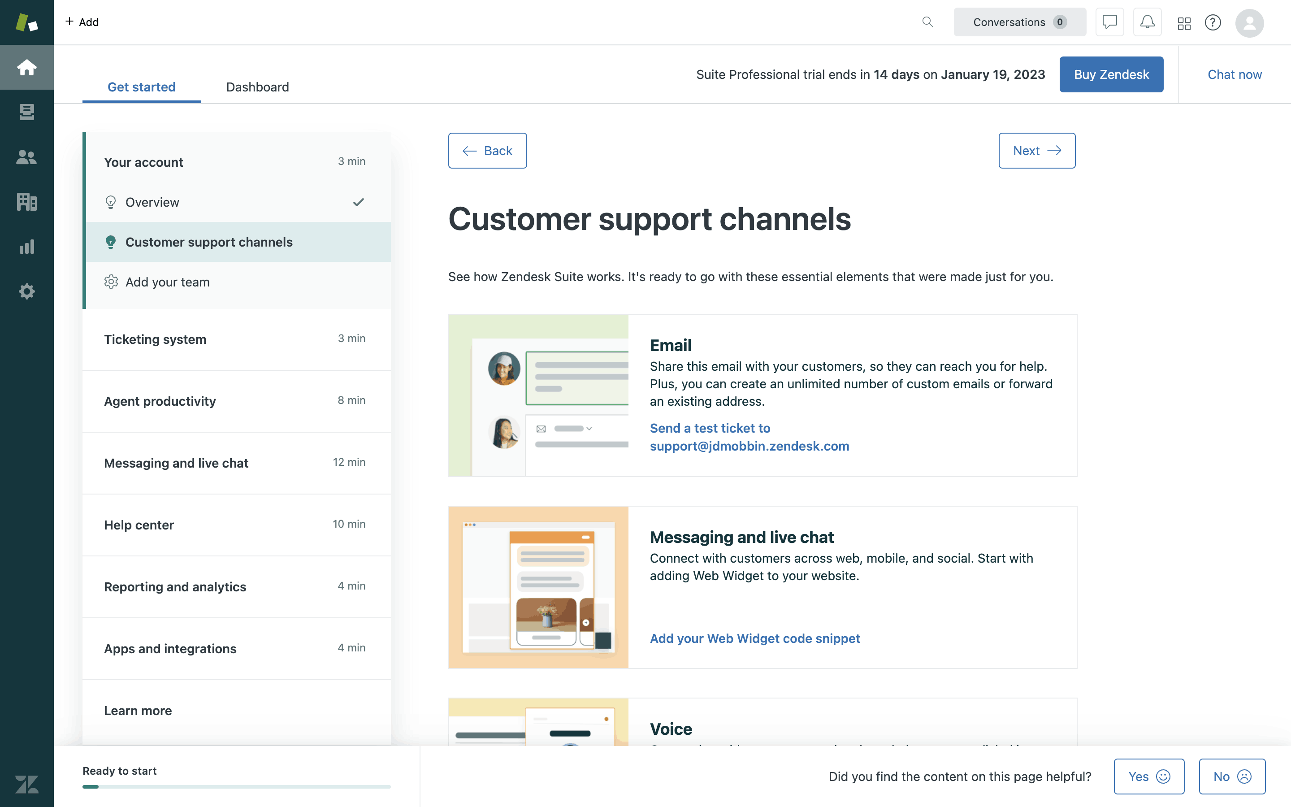Switch to the Dashboard tab
The image size is (1291, 807).
click(x=257, y=87)
